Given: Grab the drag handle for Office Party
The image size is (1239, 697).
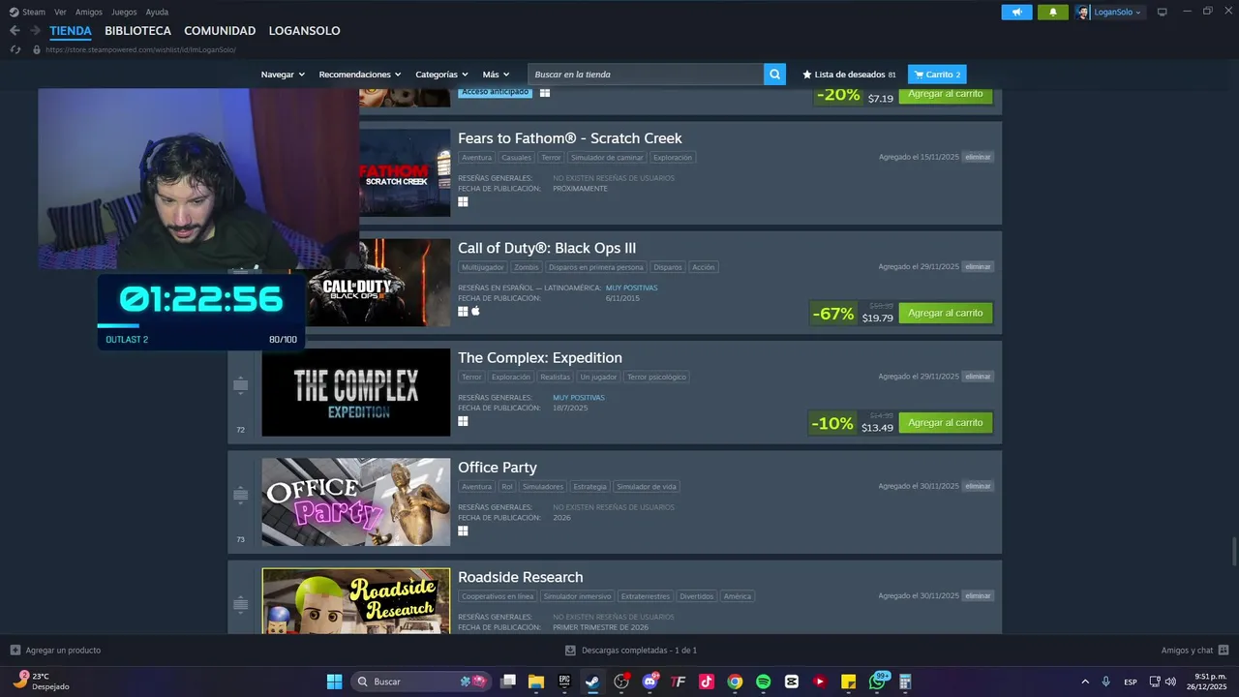Looking at the screenshot, I should click(x=241, y=495).
